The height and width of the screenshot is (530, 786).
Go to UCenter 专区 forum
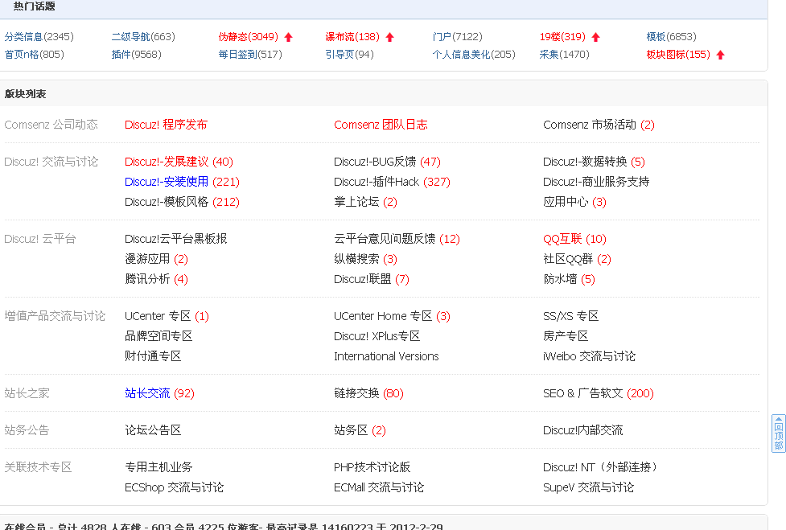(x=158, y=315)
